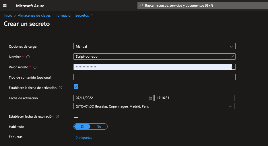Set Habilitado toggle to Sí

pos(82,126)
